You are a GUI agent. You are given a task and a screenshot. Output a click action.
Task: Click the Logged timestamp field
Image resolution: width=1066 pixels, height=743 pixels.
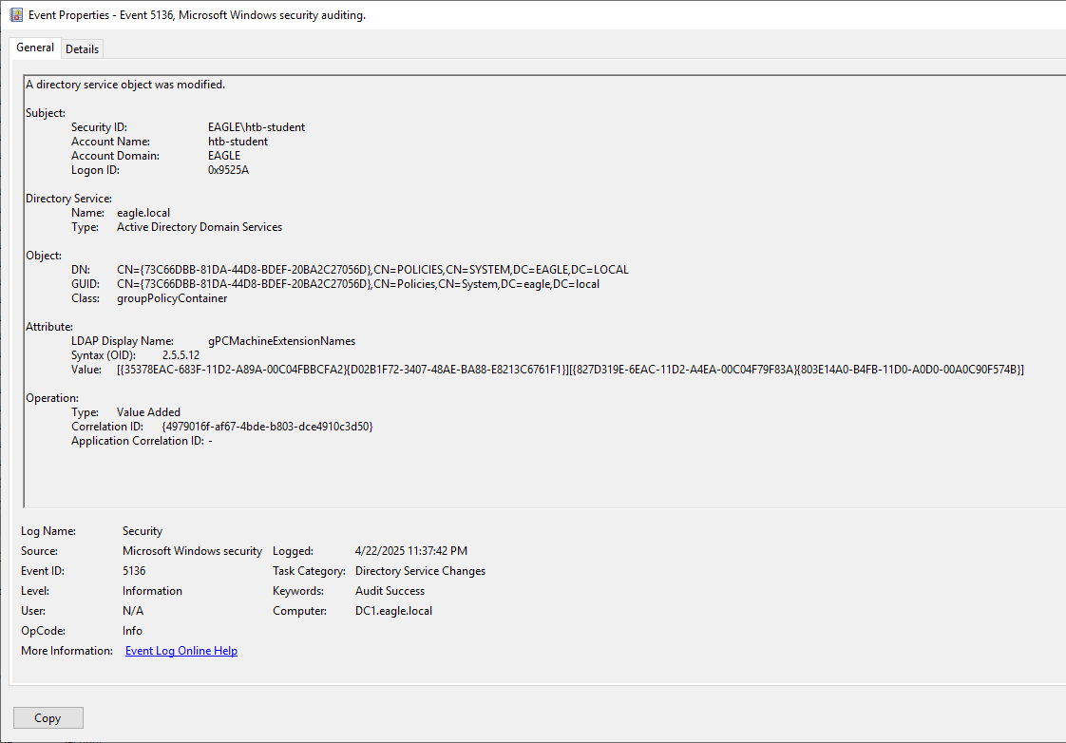tap(410, 551)
